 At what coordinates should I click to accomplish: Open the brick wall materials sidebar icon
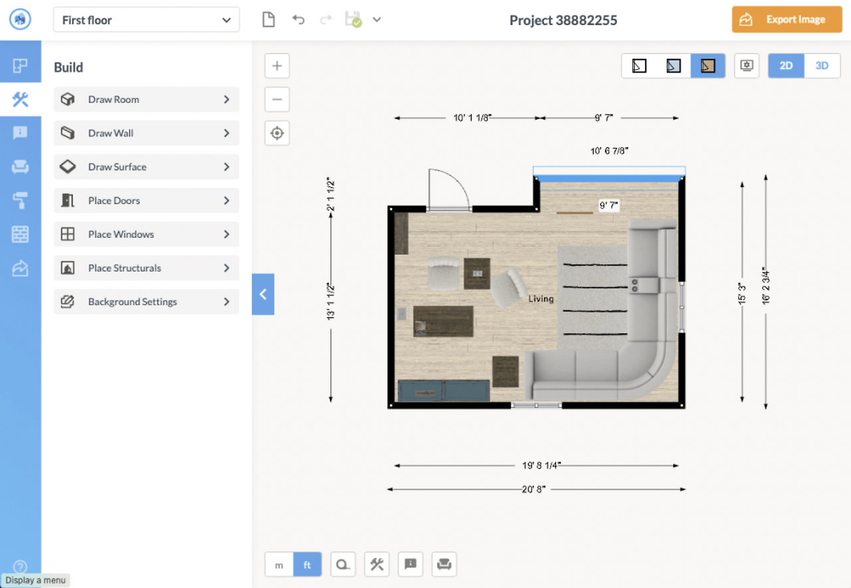(x=20, y=234)
